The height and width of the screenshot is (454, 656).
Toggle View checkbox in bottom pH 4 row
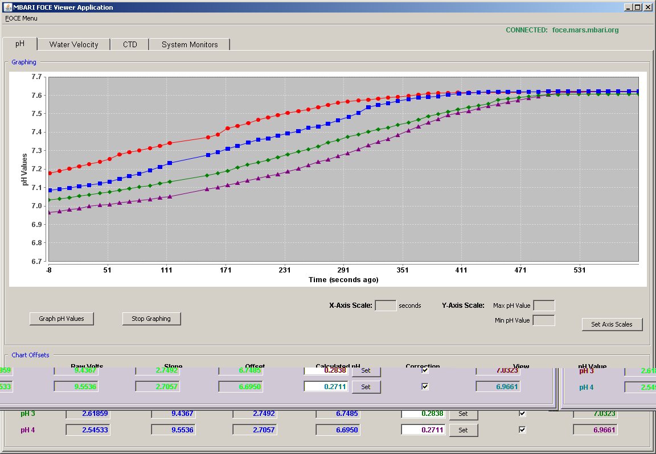[522, 430]
